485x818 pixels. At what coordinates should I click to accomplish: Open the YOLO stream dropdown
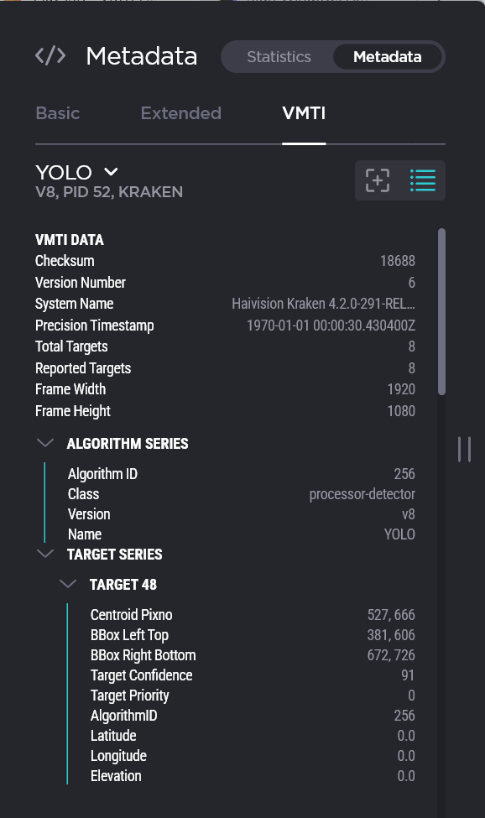(x=111, y=172)
